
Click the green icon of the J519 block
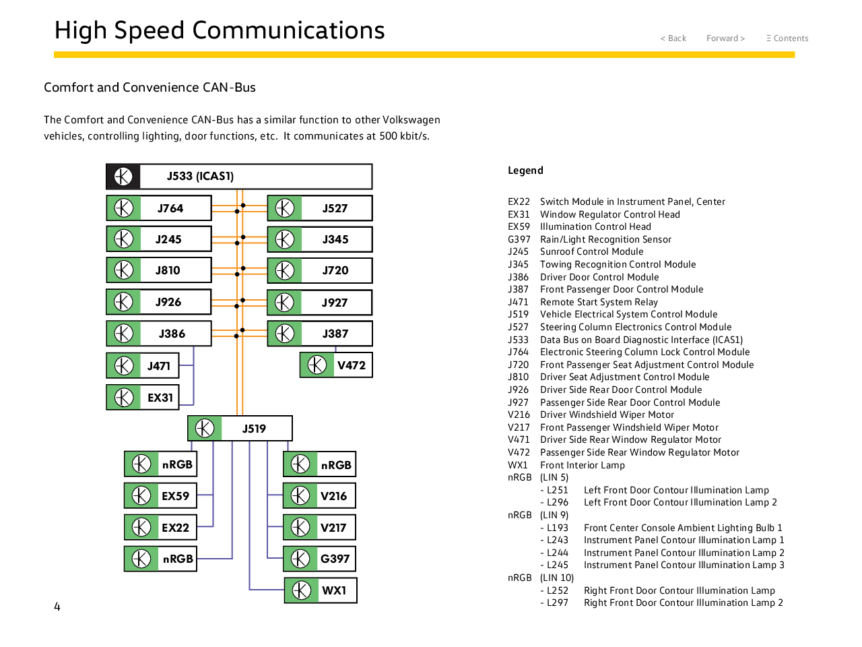(205, 428)
